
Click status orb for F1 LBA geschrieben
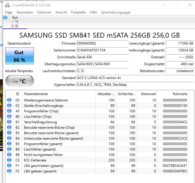coord(9,165)
